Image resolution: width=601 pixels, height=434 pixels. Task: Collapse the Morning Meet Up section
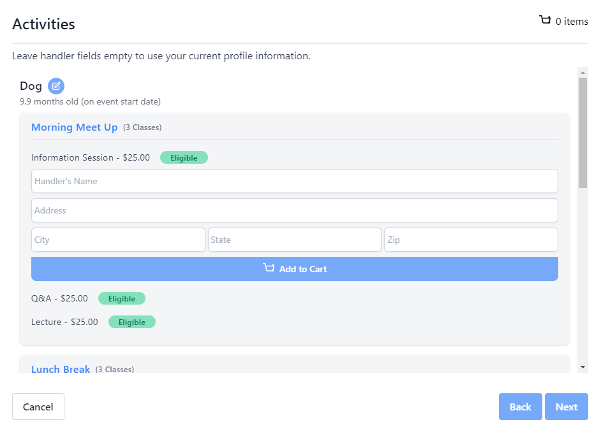(x=75, y=127)
